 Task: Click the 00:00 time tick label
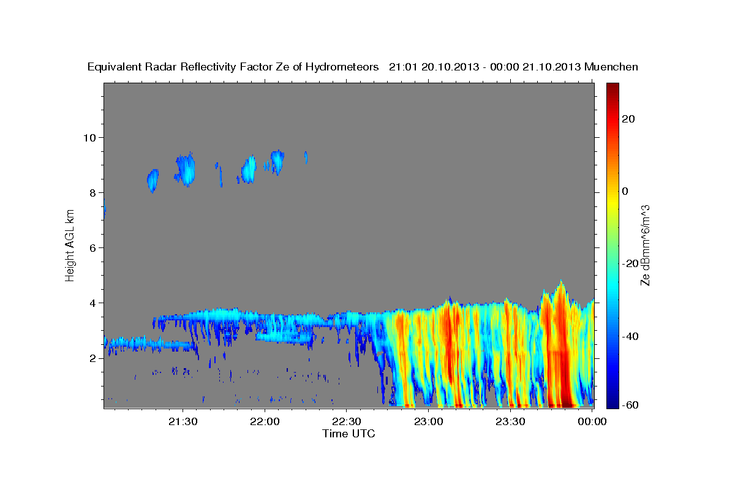(592, 421)
